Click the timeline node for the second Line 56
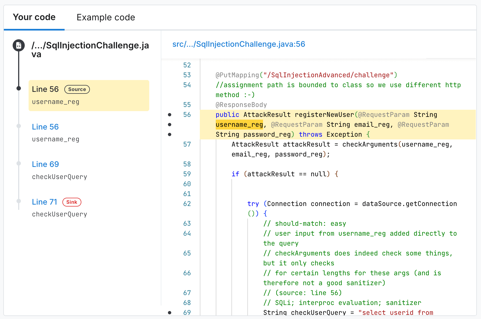The height and width of the screenshot is (319, 481). (x=19, y=126)
